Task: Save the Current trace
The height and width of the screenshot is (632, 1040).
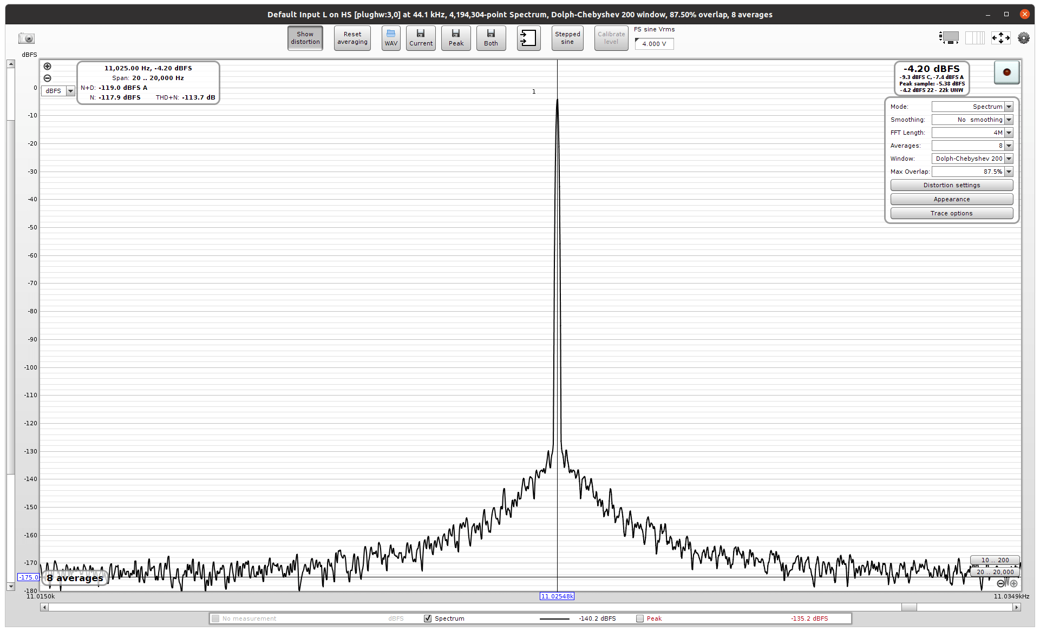Action: click(x=421, y=38)
